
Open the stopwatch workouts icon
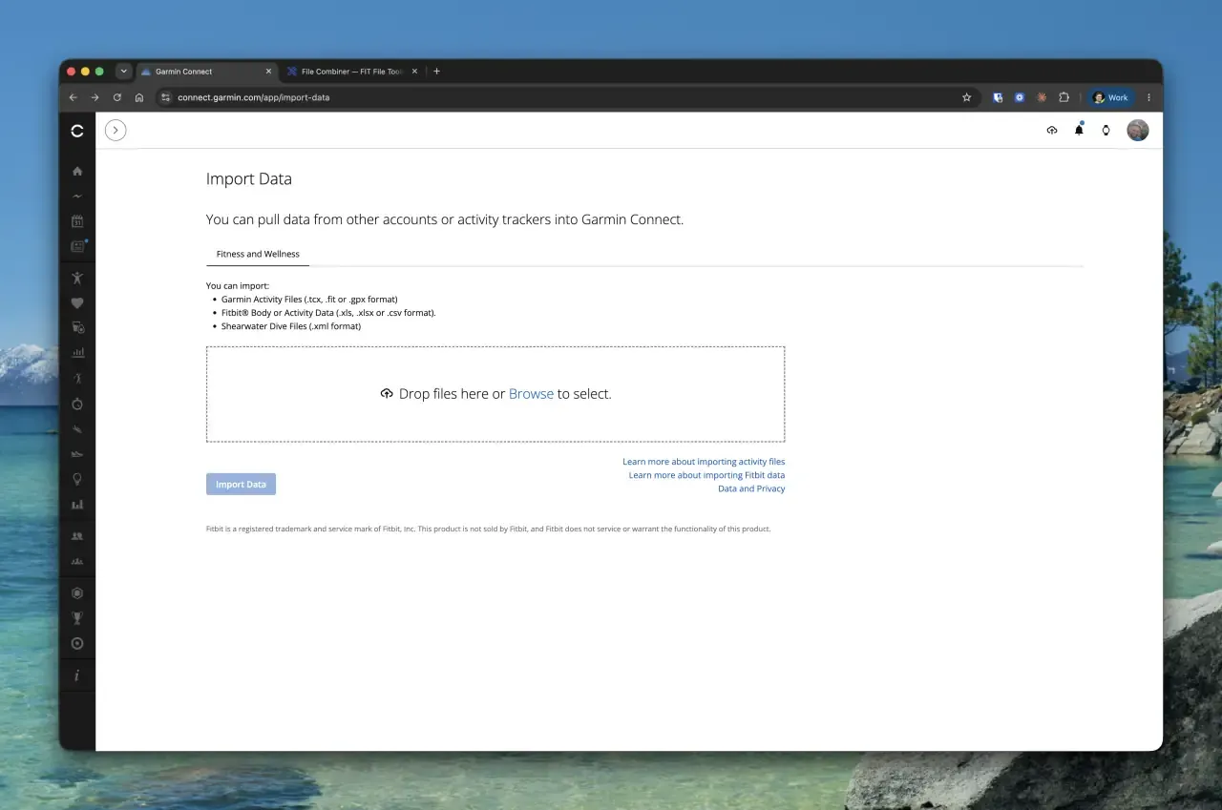pyautogui.click(x=77, y=404)
